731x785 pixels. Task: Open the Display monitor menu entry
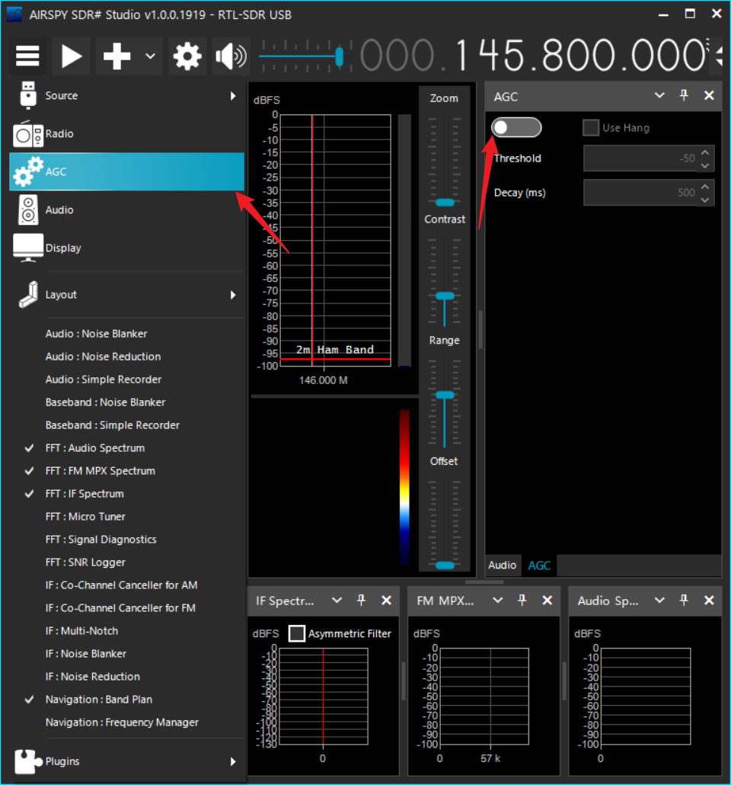click(62, 248)
